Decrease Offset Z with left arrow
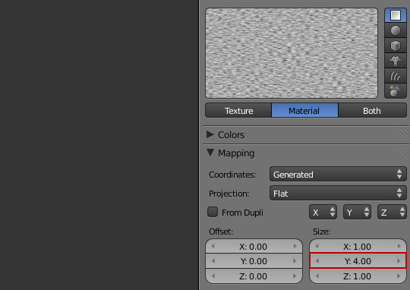The image size is (410, 290). [x=213, y=276]
